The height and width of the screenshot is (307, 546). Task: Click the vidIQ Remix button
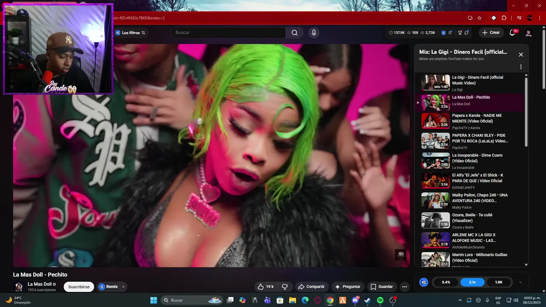[108, 287]
